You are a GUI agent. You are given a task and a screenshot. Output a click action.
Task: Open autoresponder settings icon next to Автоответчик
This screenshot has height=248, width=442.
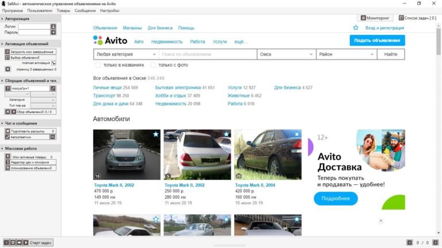(x=53, y=137)
